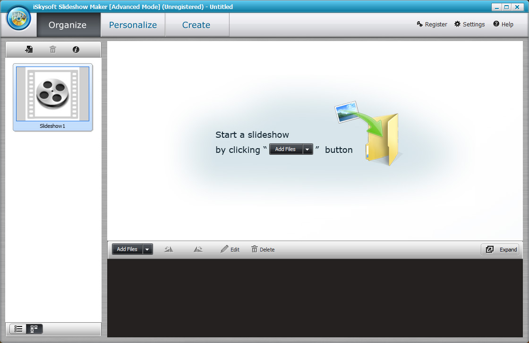Open the Personalize tab
529x343 pixels.
coord(133,25)
